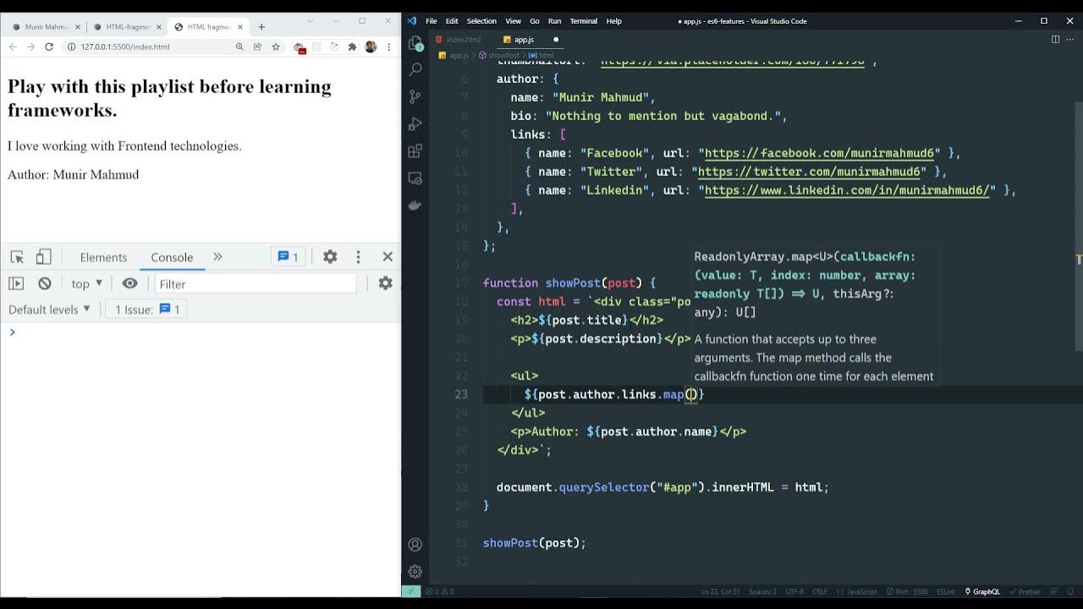This screenshot has width=1083, height=609.
Task: Open console settings gear beside filter
Action: click(x=385, y=283)
